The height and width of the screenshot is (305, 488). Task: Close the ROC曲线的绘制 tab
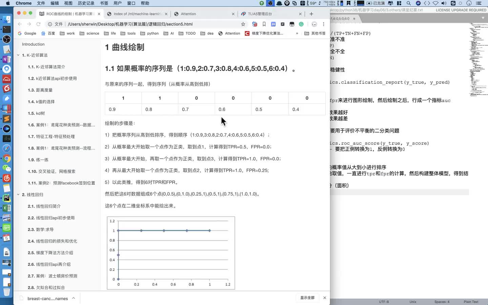pyautogui.click(x=99, y=14)
